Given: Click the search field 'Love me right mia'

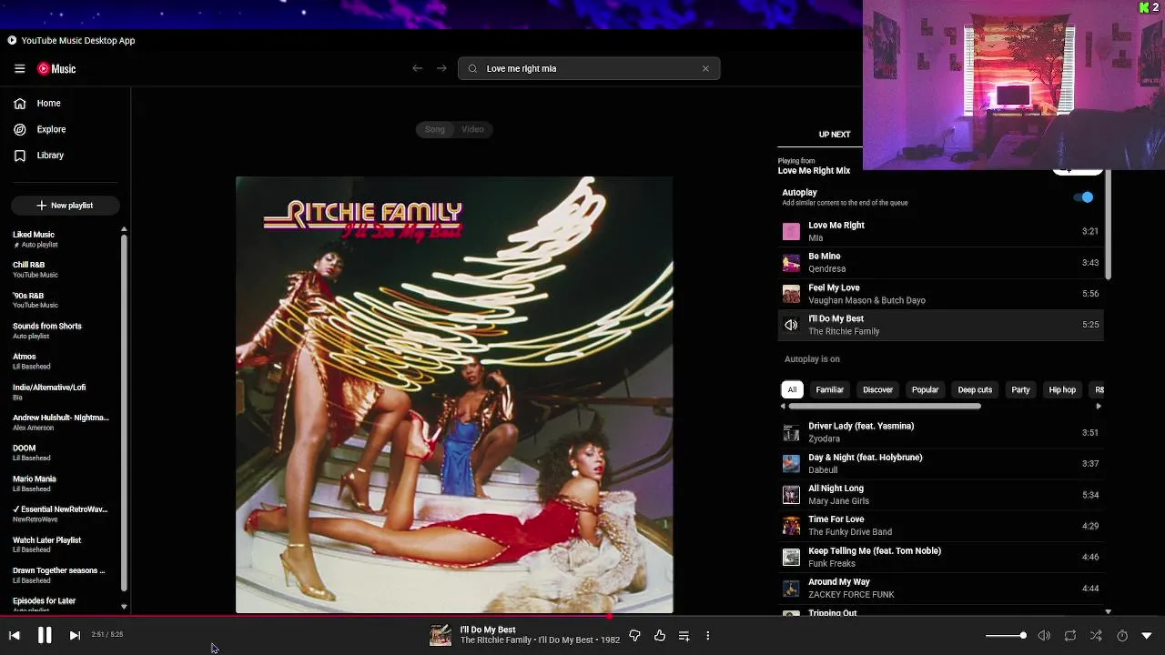Looking at the screenshot, I should tap(589, 68).
